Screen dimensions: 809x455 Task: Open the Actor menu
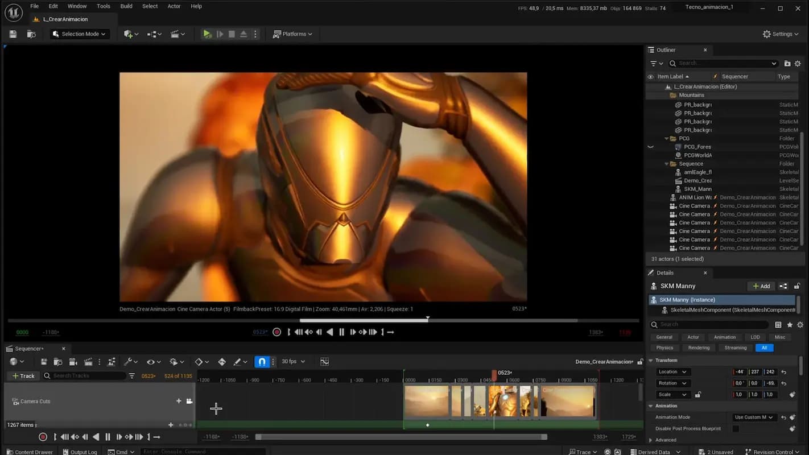pos(174,6)
